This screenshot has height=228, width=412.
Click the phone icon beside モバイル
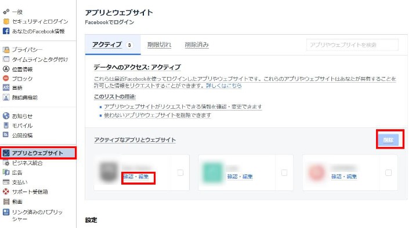click(6, 126)
